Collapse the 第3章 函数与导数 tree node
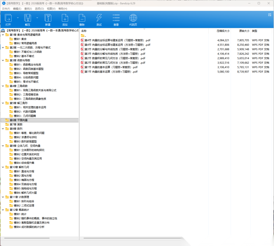This screenshot has height=246, width=274. pyautogui.click(x=3, y=60)
